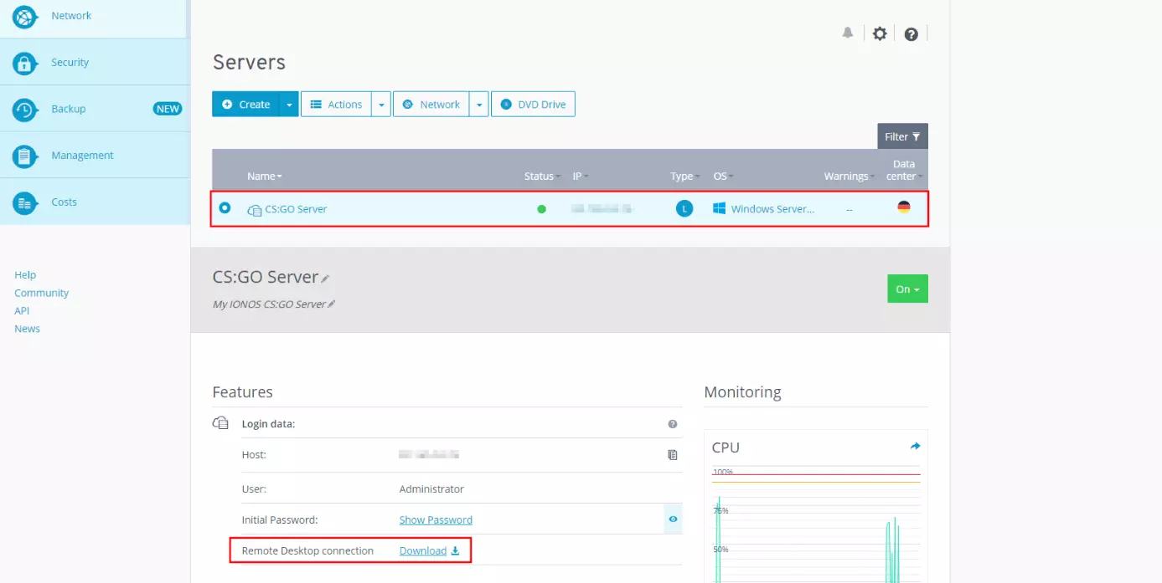This screenshot has height=583, width=1162.
Task: Open the Filter panel
Action: coord(902,136)
